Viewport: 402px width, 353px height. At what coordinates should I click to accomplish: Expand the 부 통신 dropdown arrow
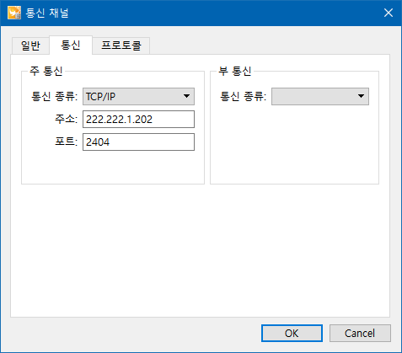(x=361, y=96)
